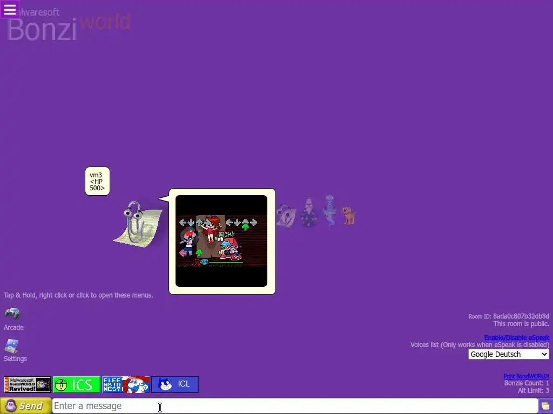This screenshot has width=553, height=414.
Task: Click the BonziWORLD Revived banner
Action: (28, 384)
